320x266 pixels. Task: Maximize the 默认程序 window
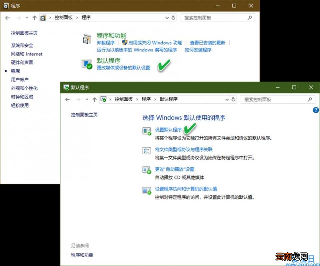tap(294, 87)
